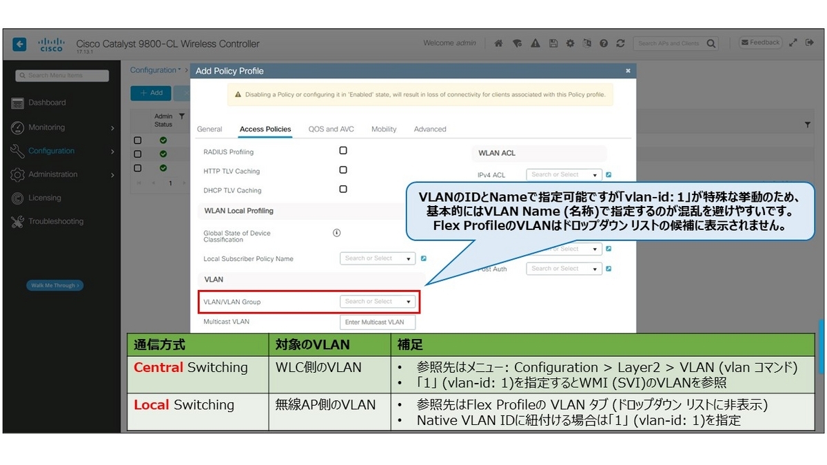Screen dimensions: 827x465
Task: Select the Mobility tab
Action: pos(383,129)
